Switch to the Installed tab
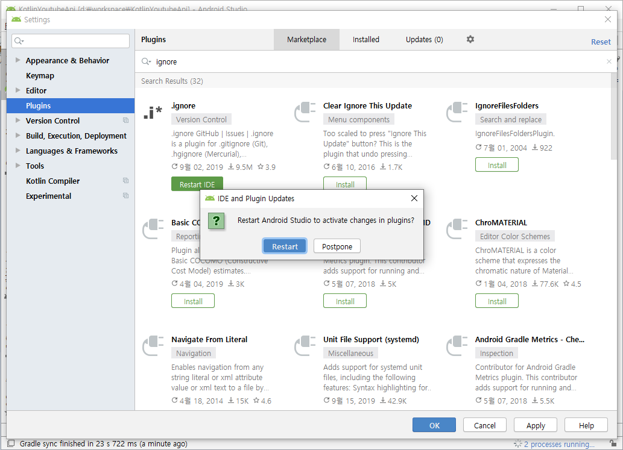 tap(366, 39)
